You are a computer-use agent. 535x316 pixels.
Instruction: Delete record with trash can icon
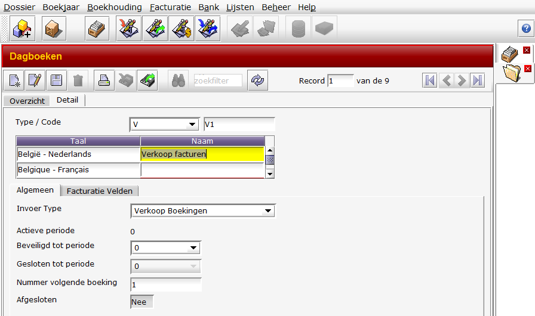point(78,80)
